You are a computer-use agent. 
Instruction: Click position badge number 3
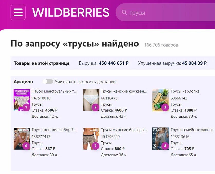[165, 107]
